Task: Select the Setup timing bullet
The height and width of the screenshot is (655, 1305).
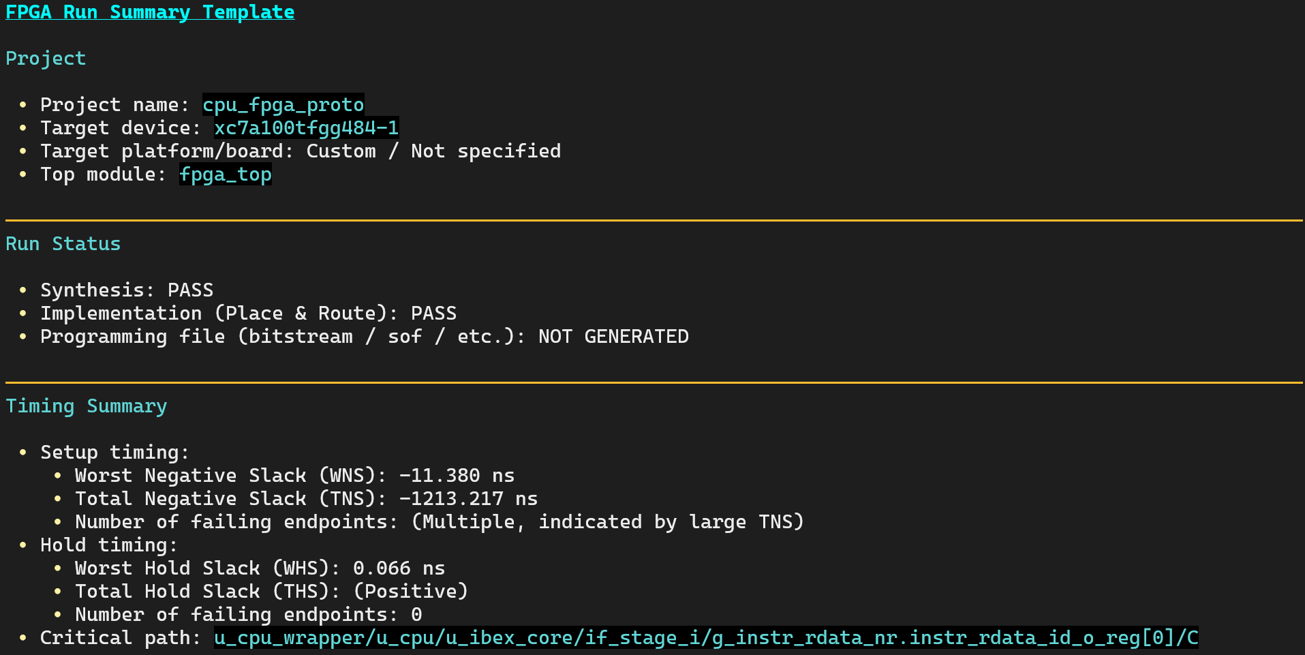Action: coord(114,453)
